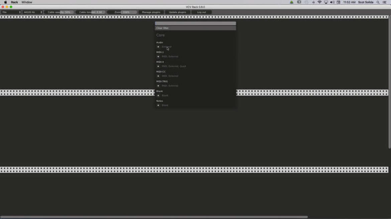
Task: Open the AirPlay display menu
Action: pyautogui.click(x=326, y=2)
